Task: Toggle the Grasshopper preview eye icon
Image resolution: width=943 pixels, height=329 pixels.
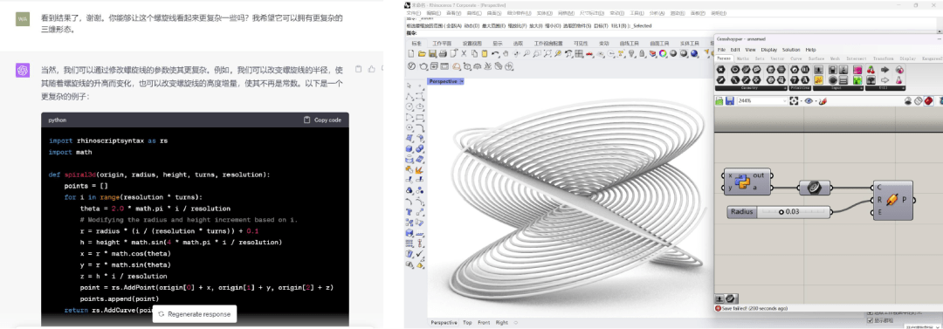Action: click(x=809, y=101)
